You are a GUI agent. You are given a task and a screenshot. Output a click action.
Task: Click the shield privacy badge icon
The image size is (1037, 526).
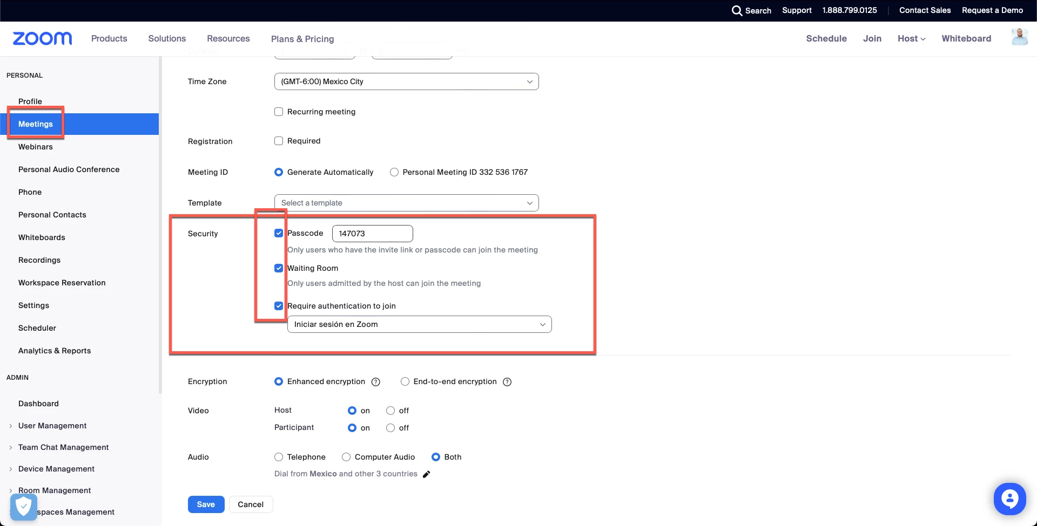[x=24, y=507]
